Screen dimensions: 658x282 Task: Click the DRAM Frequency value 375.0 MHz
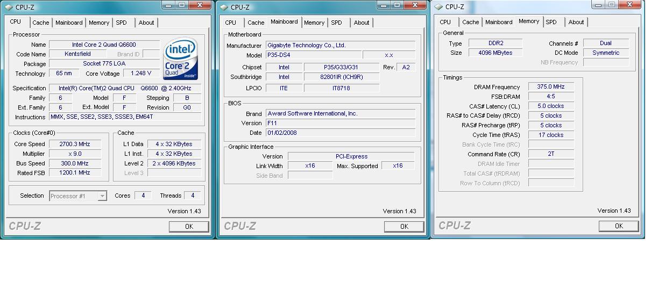[551, 87]
